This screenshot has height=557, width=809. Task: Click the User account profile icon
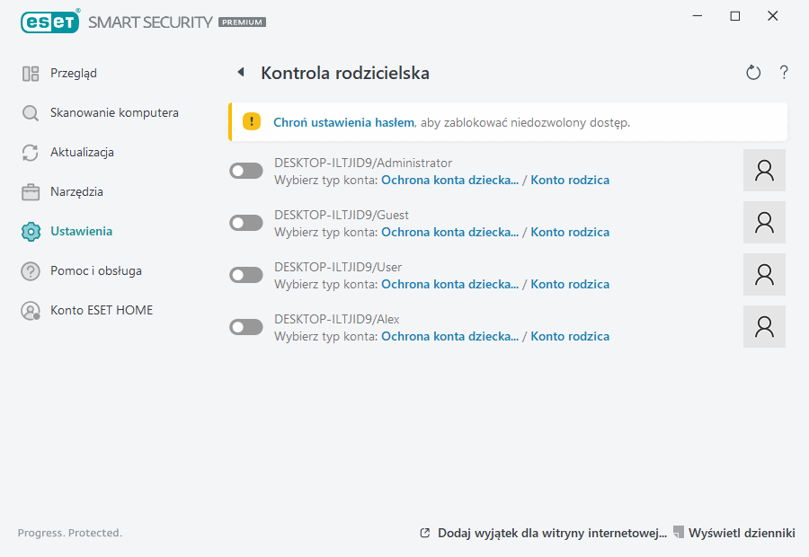click(x=764, y=275)
